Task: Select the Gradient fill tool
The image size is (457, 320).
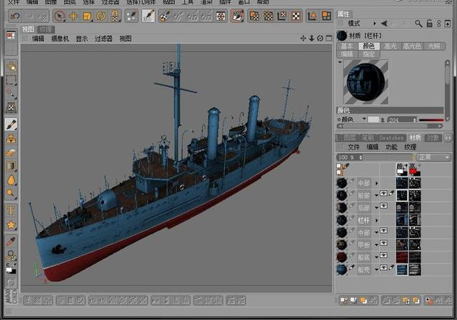Action: pos(11,166)
